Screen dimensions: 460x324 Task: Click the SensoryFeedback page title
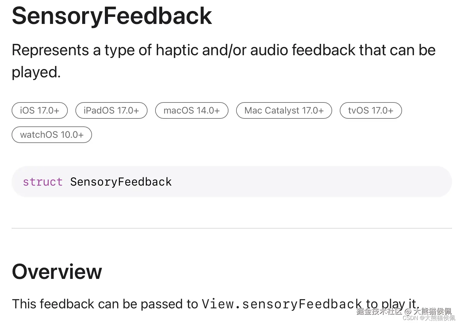pos(112,16)
